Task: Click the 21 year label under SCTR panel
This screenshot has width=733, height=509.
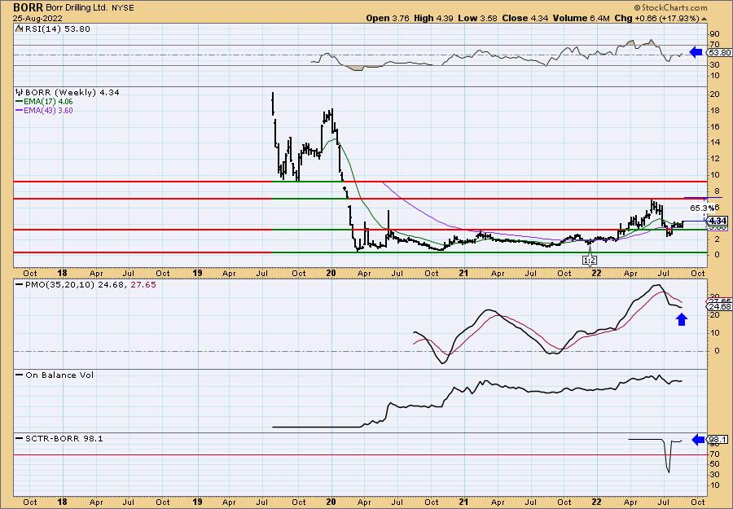Action: click(463, 502)
